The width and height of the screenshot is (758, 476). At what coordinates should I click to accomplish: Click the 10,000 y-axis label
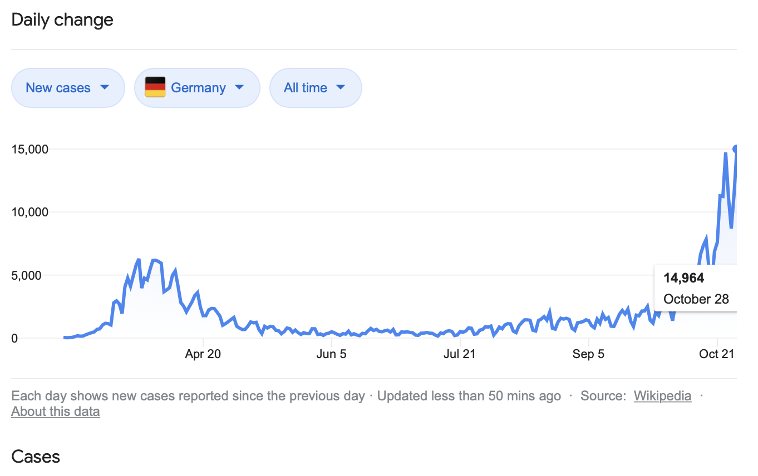(30, 212)
